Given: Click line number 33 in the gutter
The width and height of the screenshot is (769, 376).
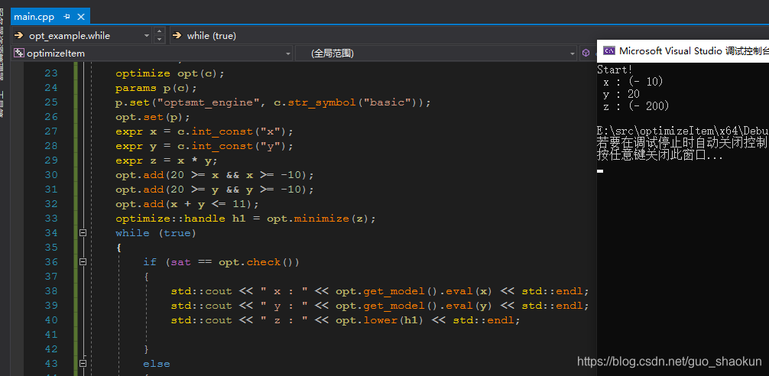Looking at the screenshot, I should pos(51,218).
